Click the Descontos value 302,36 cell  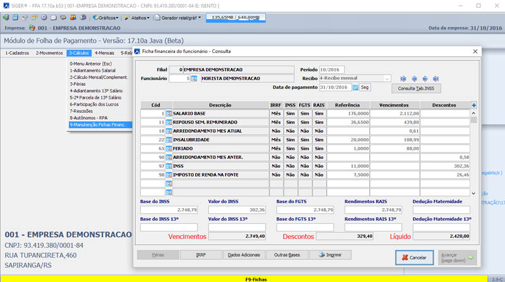pos(445,166)
